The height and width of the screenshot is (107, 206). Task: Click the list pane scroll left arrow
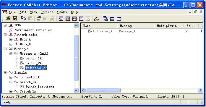coord(83,90)
